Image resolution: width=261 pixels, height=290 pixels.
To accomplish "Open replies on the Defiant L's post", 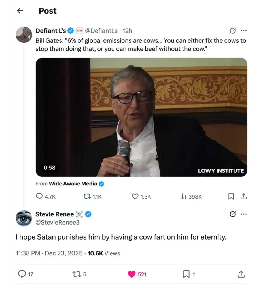I will coord(40,196).
